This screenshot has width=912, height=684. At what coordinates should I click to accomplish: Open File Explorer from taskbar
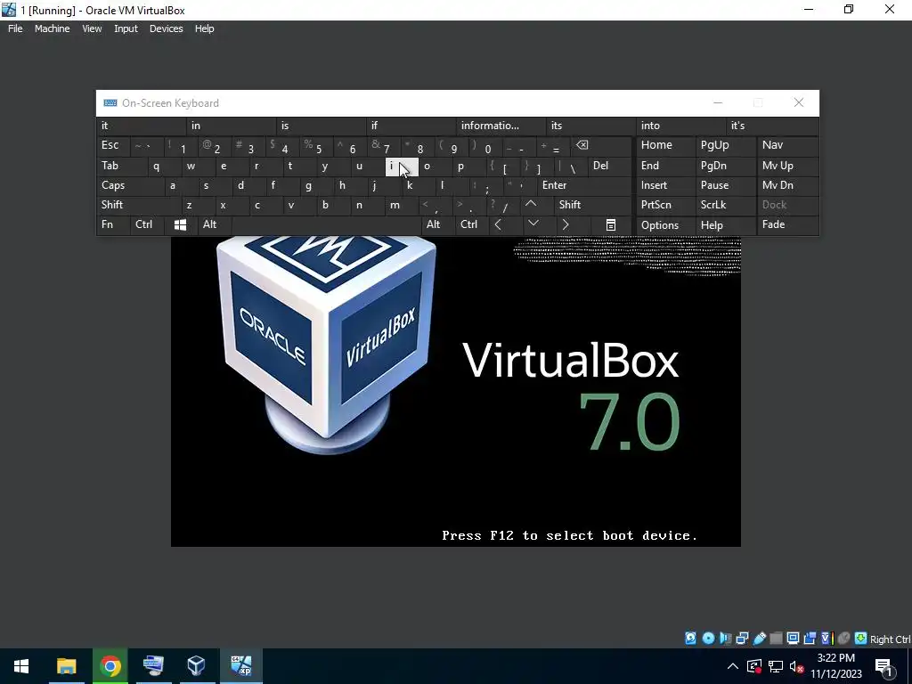(x=66, y=666)
